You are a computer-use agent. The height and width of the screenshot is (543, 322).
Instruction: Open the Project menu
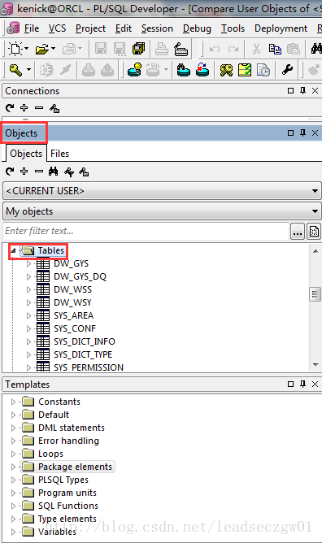click(x=90, y=28)
